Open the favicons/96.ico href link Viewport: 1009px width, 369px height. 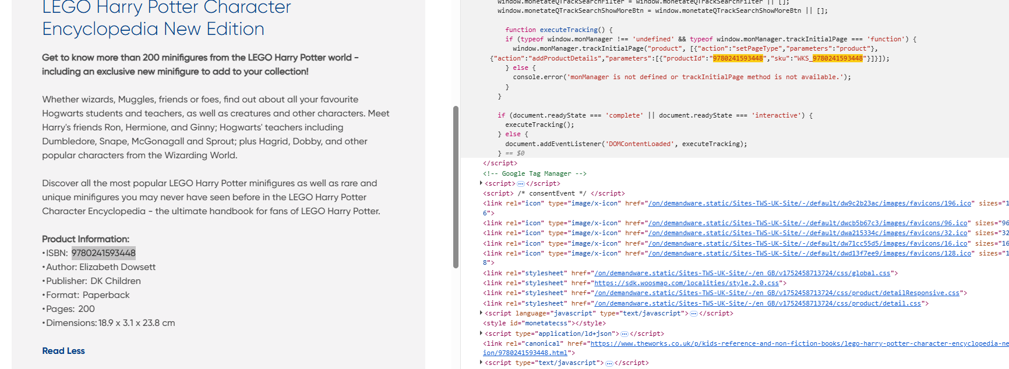click(808, 223)
